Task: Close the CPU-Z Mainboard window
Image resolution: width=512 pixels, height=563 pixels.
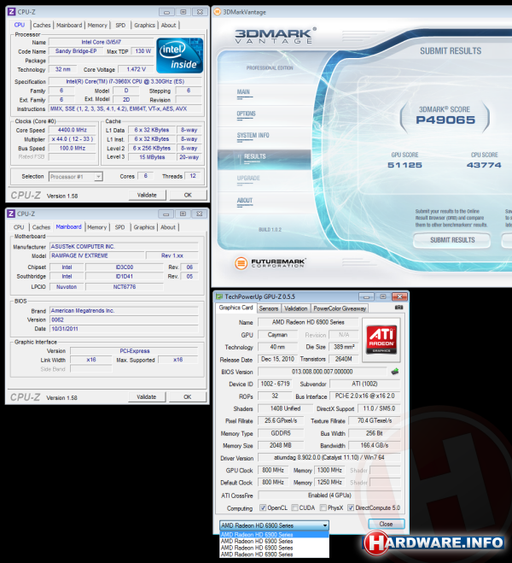Action: coord(199,214)
